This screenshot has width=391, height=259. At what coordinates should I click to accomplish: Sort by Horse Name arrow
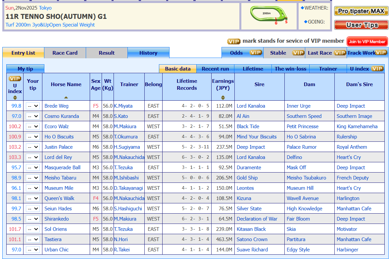pyautogui.click(x=66, y=98)
